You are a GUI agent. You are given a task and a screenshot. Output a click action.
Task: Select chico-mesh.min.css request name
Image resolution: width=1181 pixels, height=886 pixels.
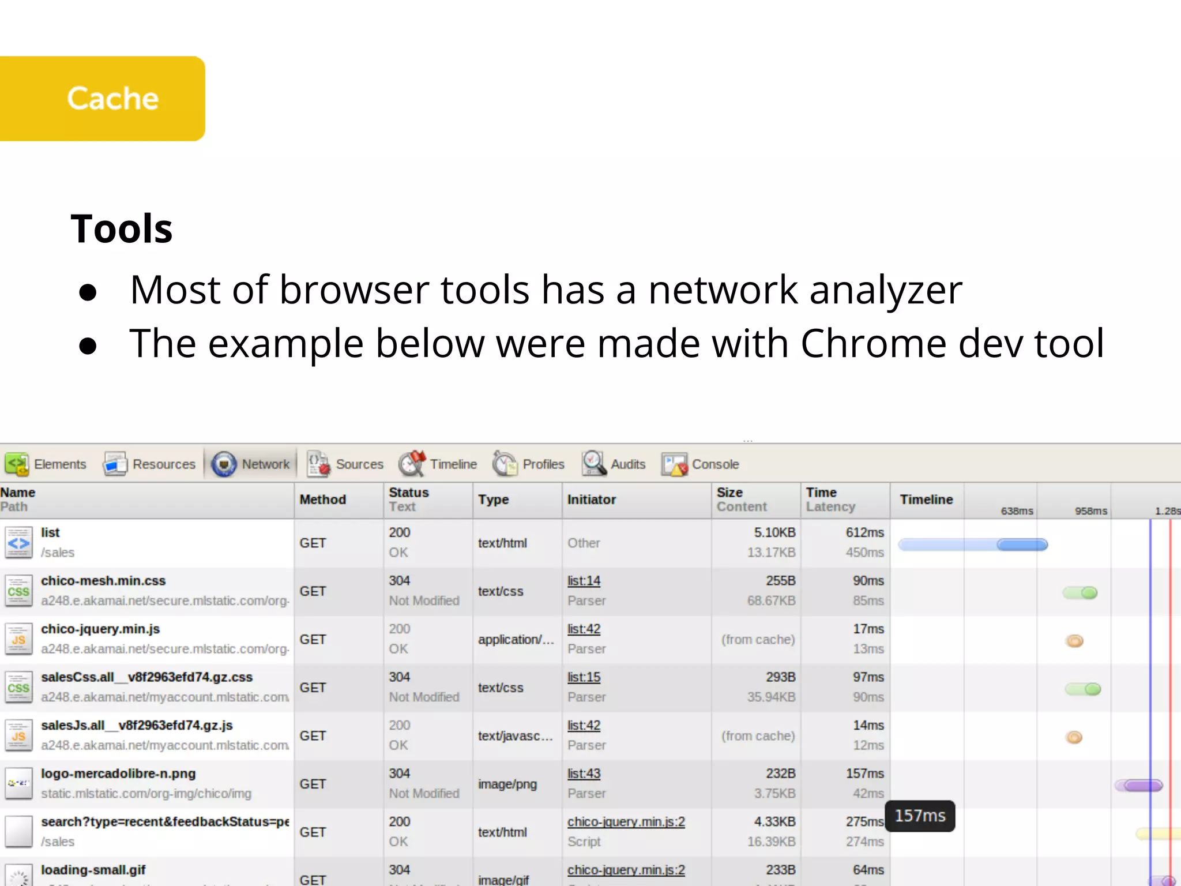tap(103, 581)
